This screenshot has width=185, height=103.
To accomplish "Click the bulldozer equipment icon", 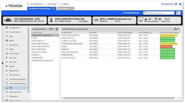I will tap(8, 20).
